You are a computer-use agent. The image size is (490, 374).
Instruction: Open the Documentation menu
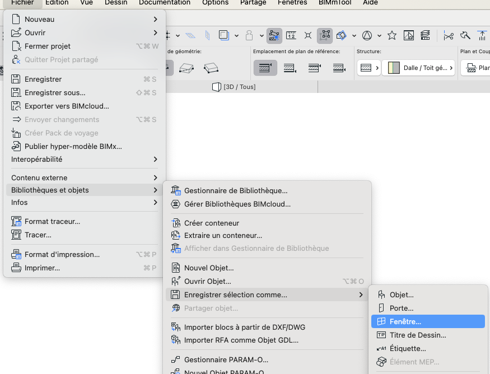(165, 2)
